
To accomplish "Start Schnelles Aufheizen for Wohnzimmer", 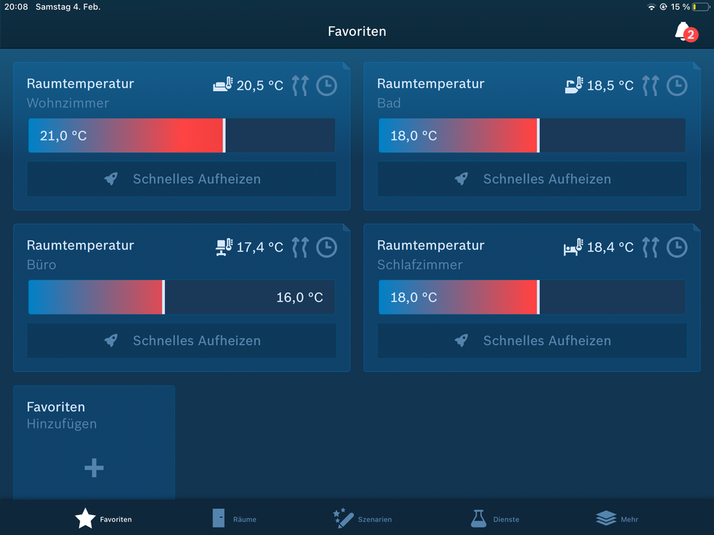I will click(x=182, y=179).
